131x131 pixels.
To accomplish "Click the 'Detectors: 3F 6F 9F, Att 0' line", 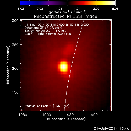I will coord(43,28).
